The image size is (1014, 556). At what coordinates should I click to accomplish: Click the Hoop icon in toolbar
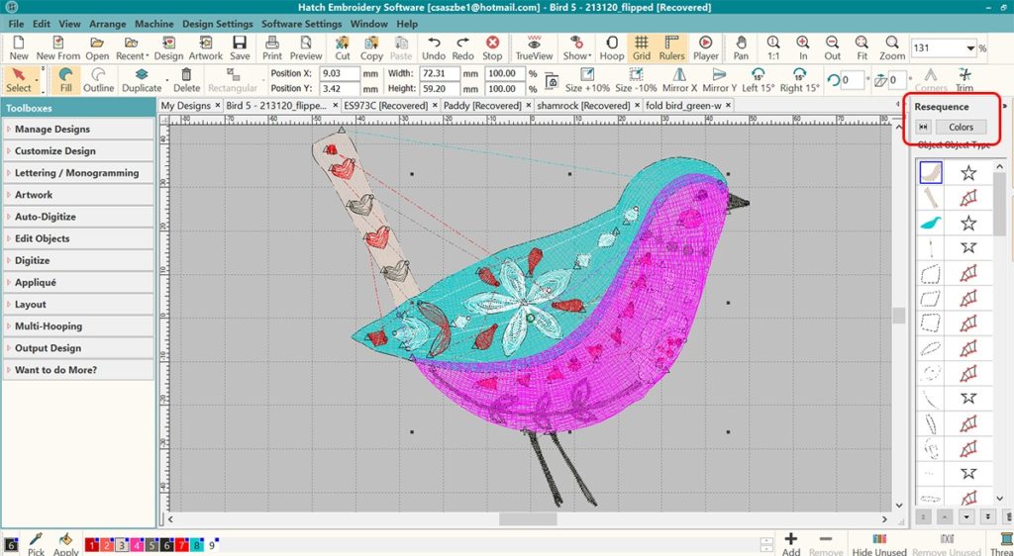[611, 47]
